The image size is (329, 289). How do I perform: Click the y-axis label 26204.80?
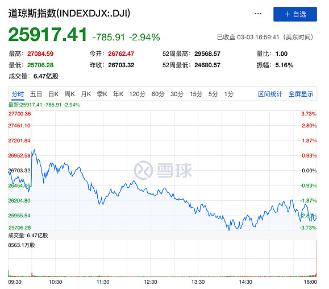(x=19, y=201)
